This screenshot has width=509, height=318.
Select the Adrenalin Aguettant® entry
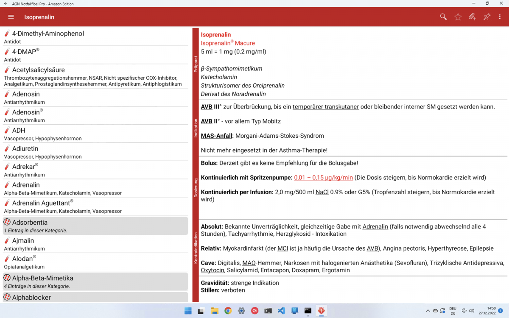(95, 206)
